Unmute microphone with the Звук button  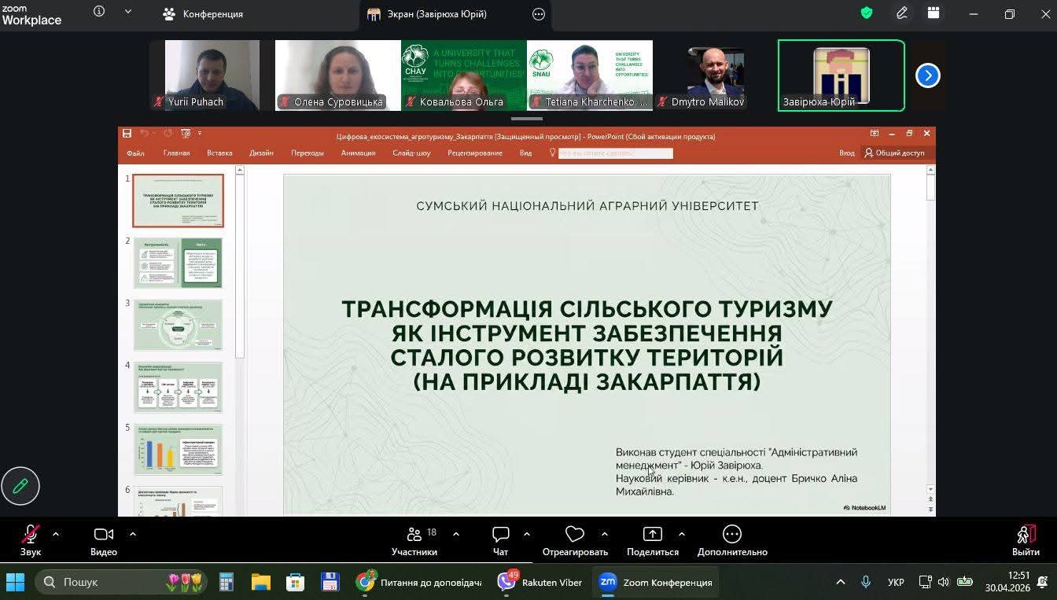point(31,540)
